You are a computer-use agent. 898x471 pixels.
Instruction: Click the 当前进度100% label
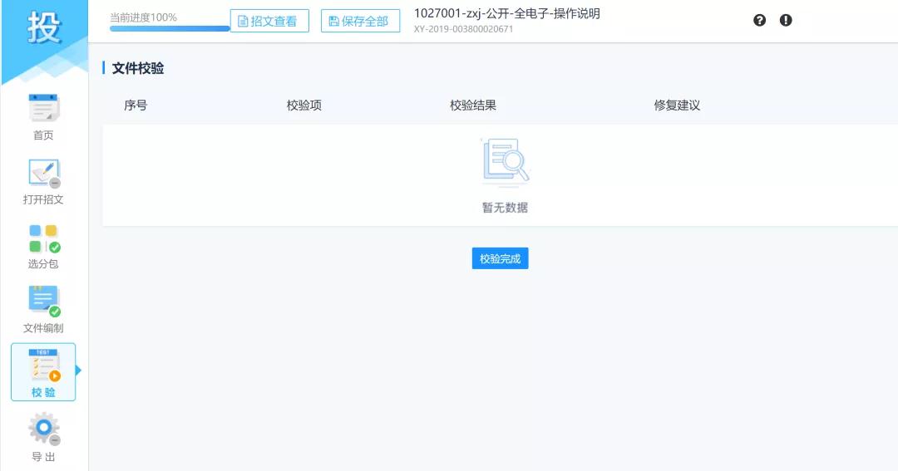143,17
